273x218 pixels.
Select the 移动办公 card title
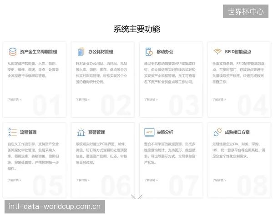point(165,52)
